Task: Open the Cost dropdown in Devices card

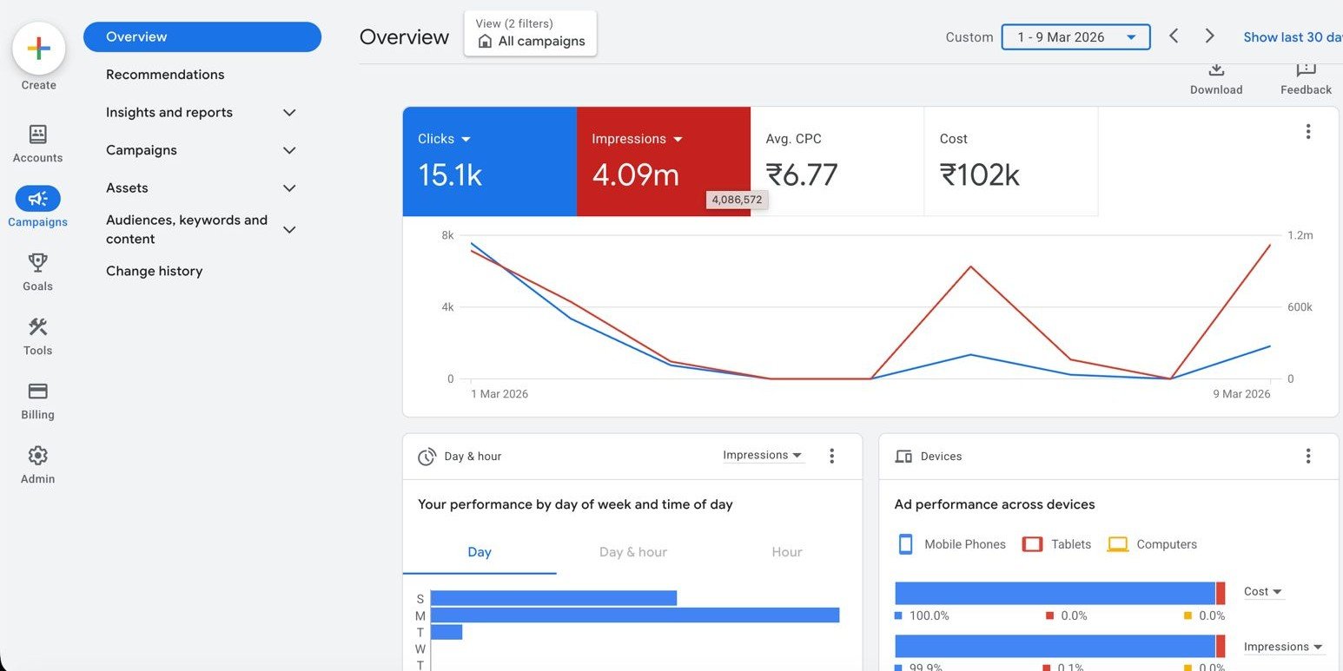Action: coord(1262,592)
